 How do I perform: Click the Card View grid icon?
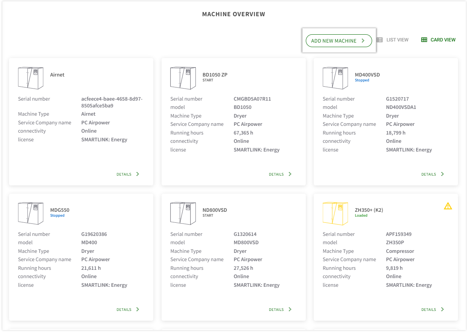[424, 40]
